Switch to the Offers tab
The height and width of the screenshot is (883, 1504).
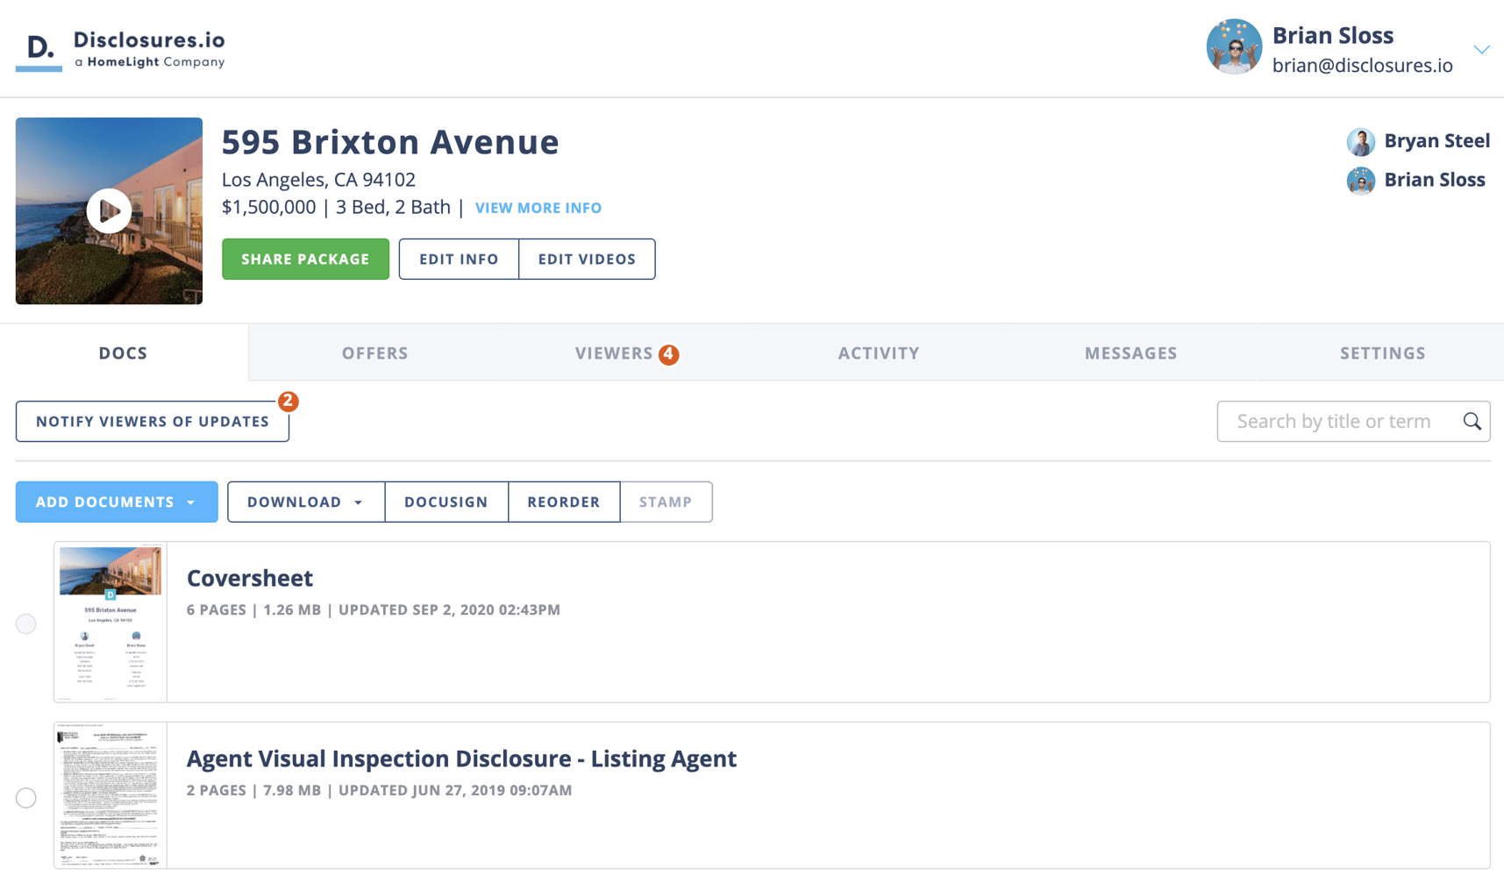click(x=374, y=352)
